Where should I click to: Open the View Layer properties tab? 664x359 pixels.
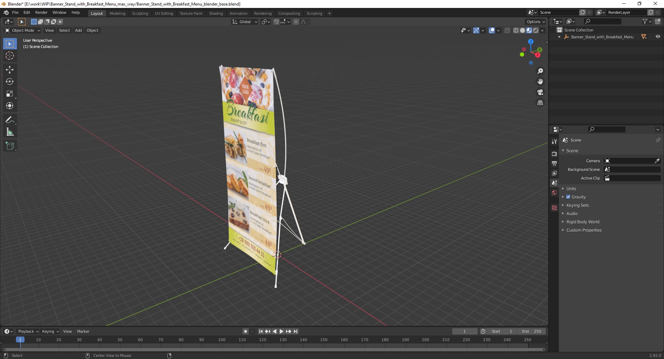coord(554,173)
